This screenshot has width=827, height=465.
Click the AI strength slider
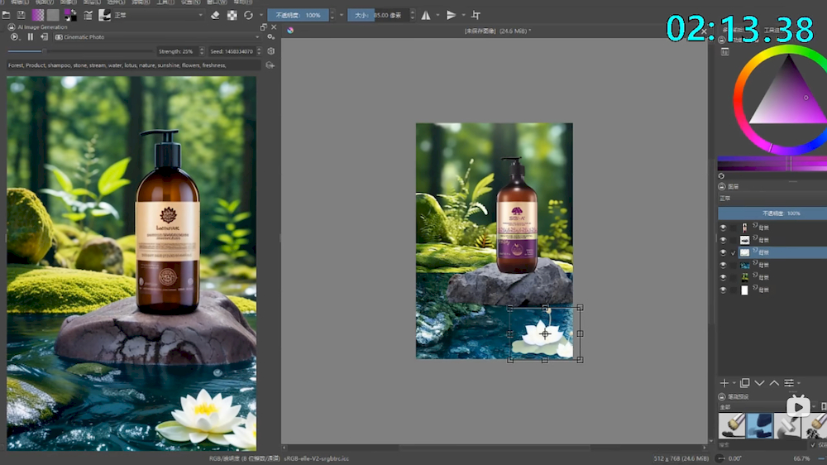pyautogui.click(x=80, y=51)
